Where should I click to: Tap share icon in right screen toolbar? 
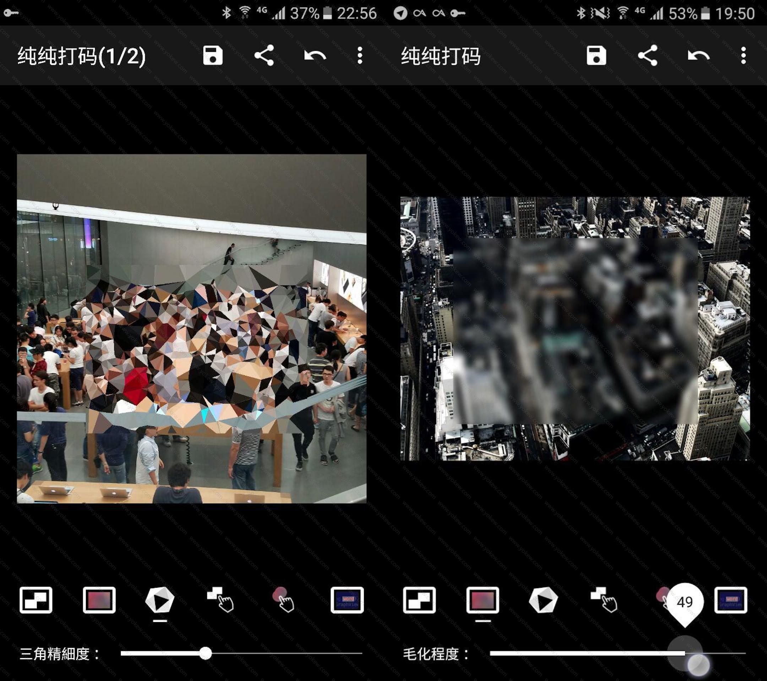coord(648,56)
